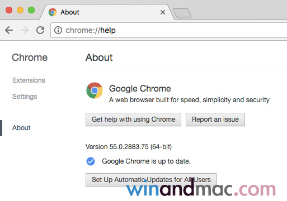Open Extensions in the sidebar

coord(29,80)
